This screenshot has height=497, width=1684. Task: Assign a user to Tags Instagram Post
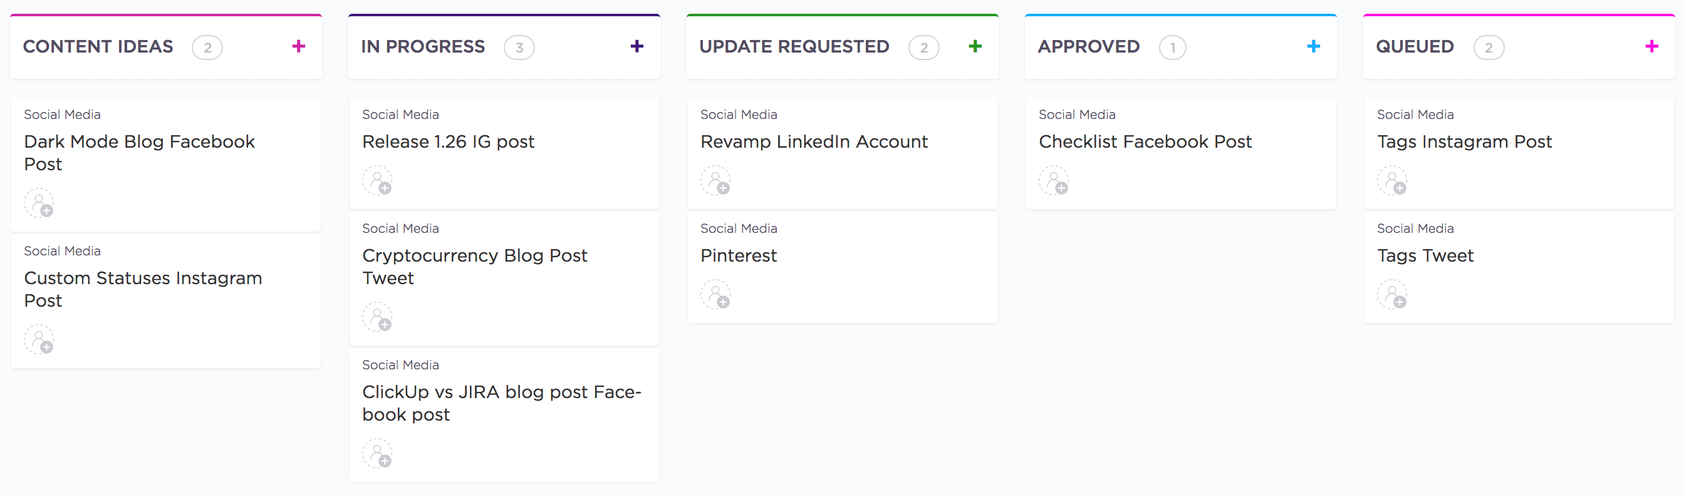click(1392, 180)
